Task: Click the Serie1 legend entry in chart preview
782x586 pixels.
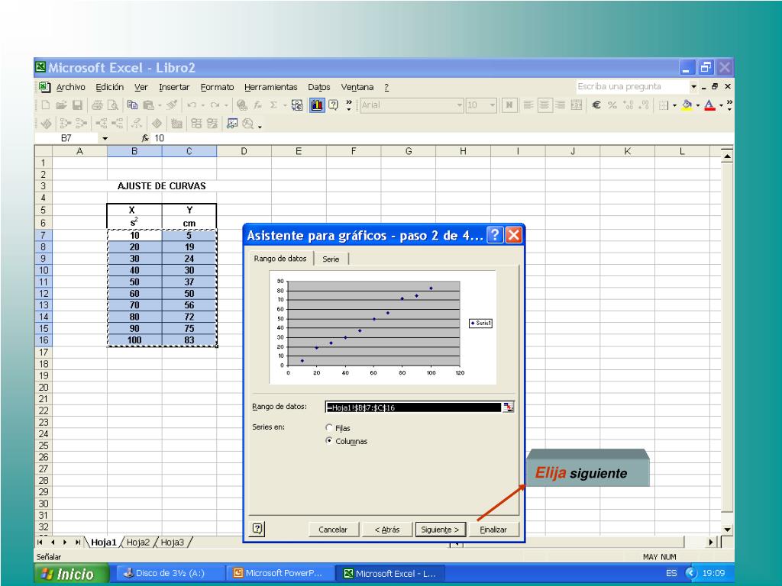Action: click(481, 323)
